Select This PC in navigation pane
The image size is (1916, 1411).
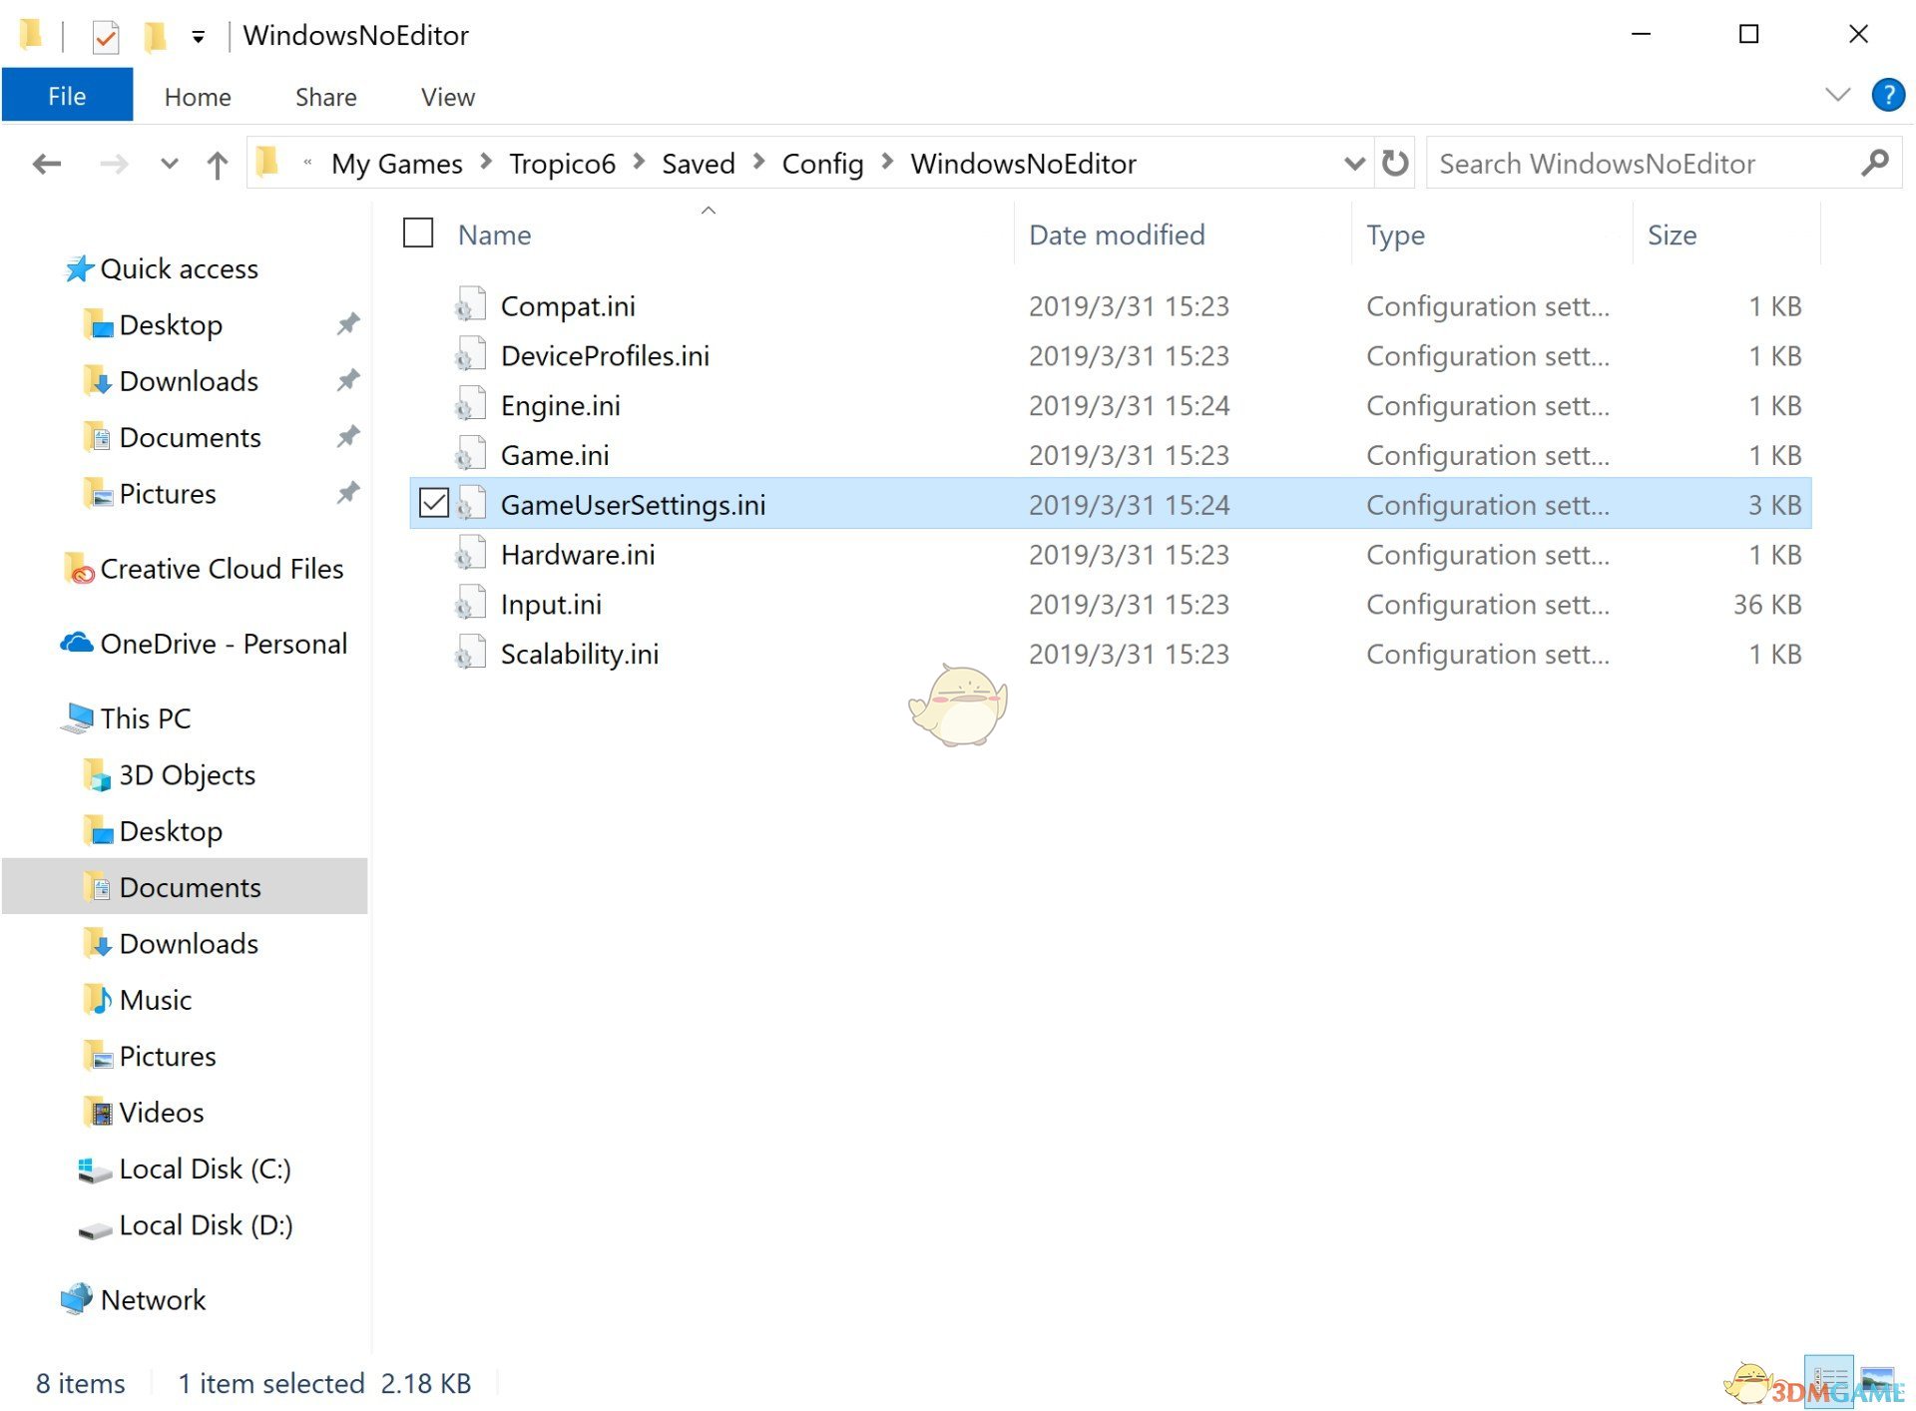[145, 718]
